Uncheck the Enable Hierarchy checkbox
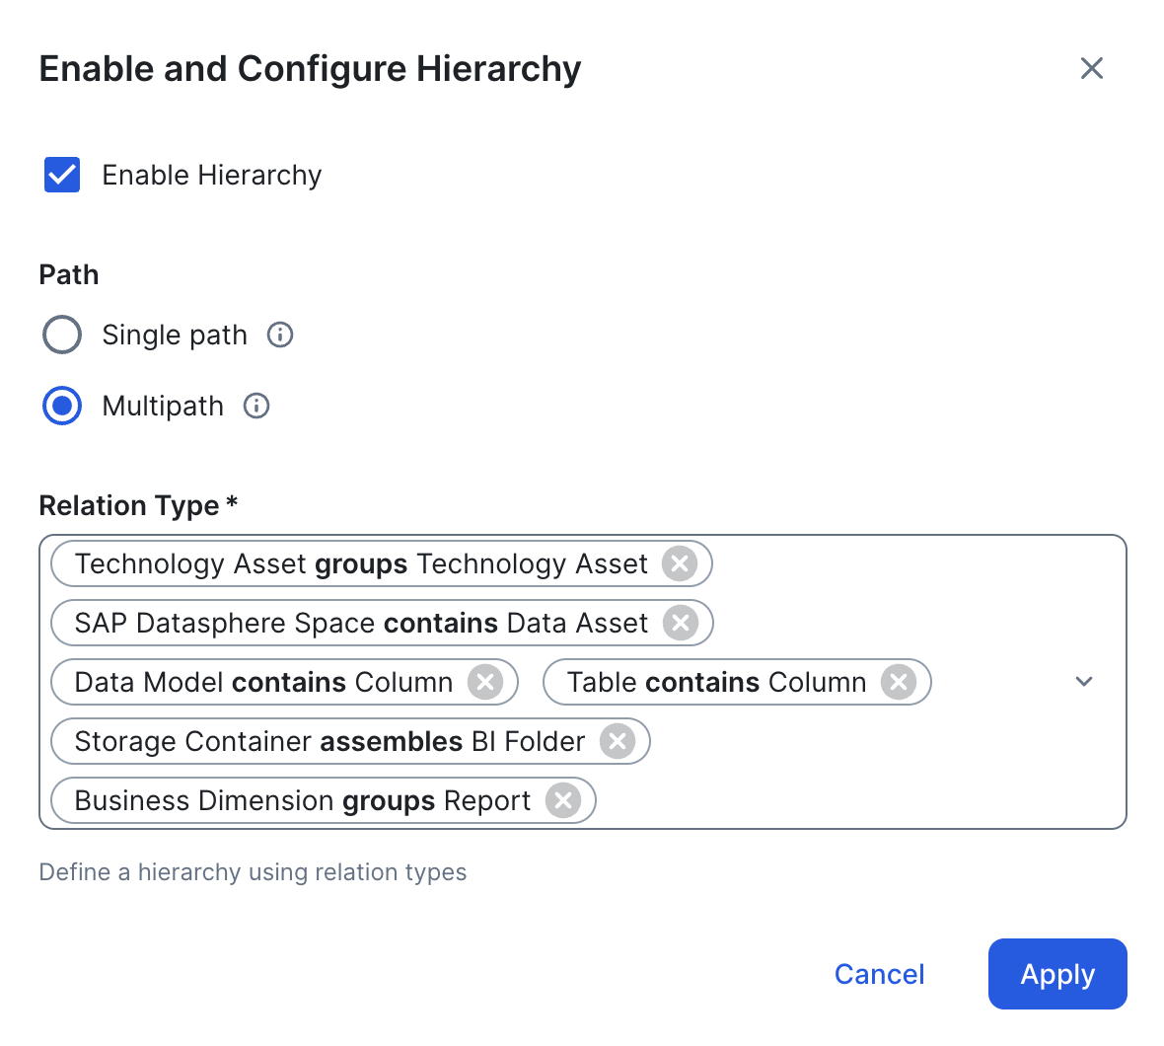The width and height of the screenshot is (1164, 1046). pyautogui.click(x=62, y=175)
